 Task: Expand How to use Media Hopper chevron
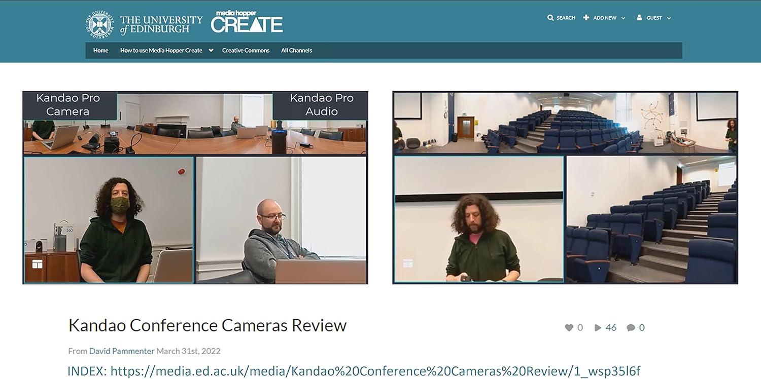(211, 50)
